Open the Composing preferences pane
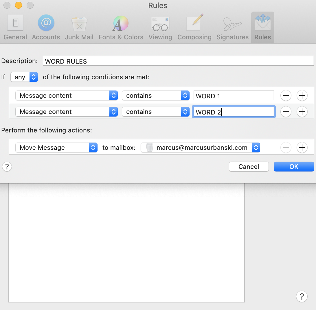 point(194,27)
